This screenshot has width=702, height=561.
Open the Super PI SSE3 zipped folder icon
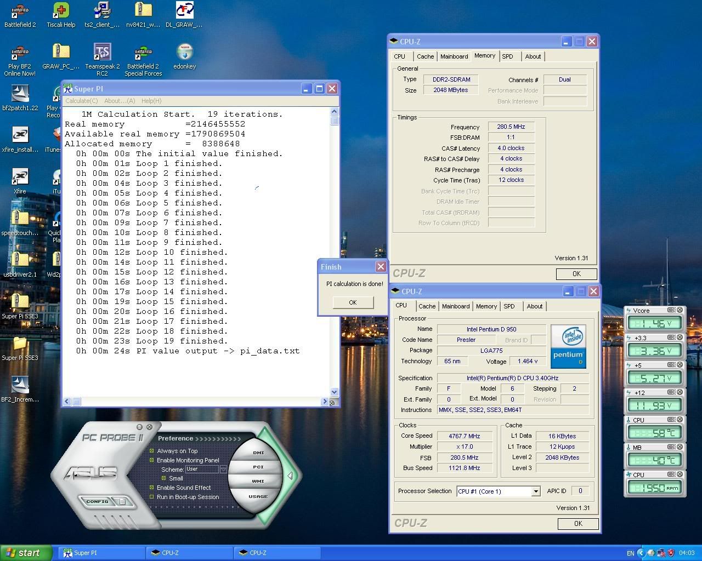coord(20,306)
